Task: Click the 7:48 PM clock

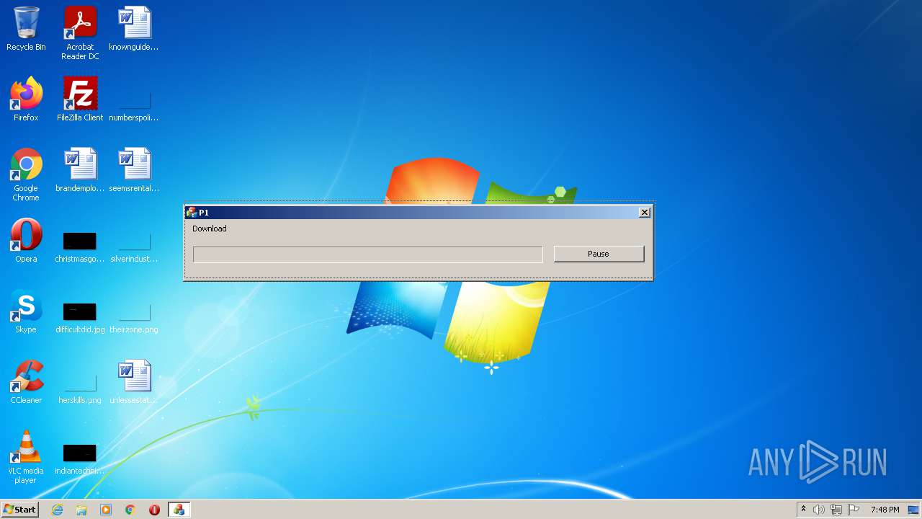Action: [x=885, y=510]
